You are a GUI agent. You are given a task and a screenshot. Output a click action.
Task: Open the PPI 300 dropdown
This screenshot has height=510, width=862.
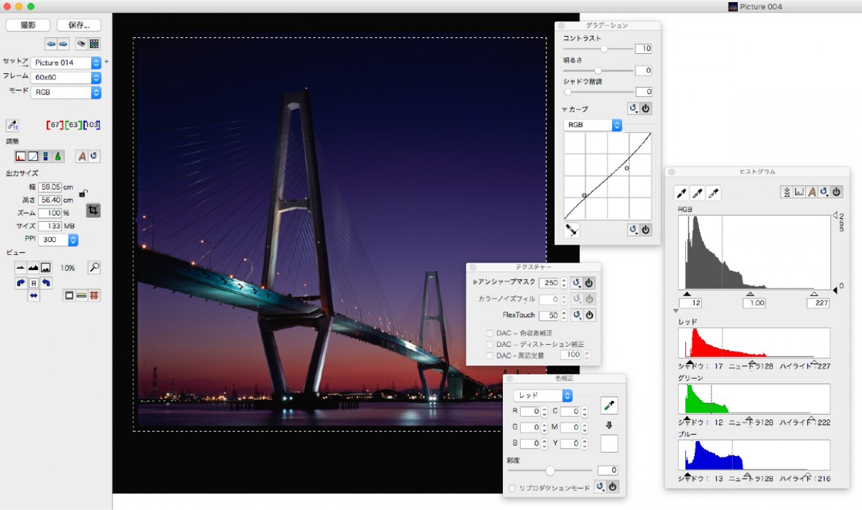click(58, 240)
